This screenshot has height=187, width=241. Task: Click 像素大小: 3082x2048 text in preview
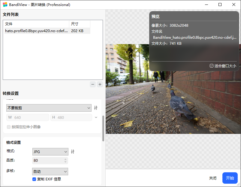pos(170,25)
